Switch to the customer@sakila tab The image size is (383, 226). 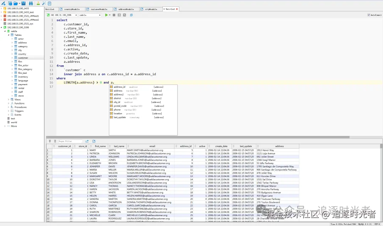[x=99, y=9]
